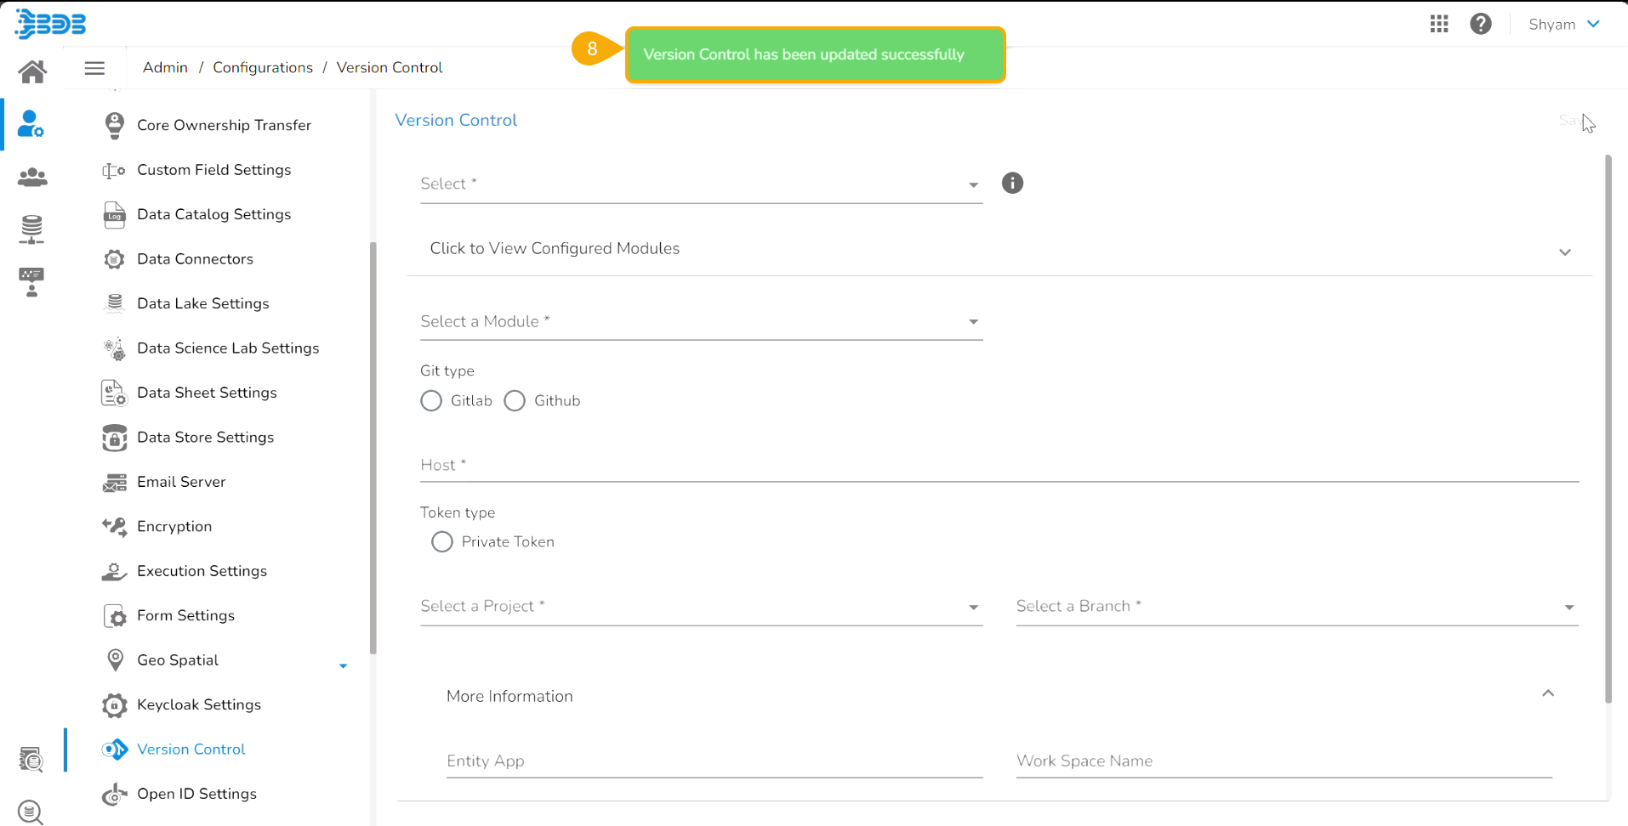Expand Click to View Configured Modules
The height and width of the screenshot is (826, 1628).
[x=999, y=250]
